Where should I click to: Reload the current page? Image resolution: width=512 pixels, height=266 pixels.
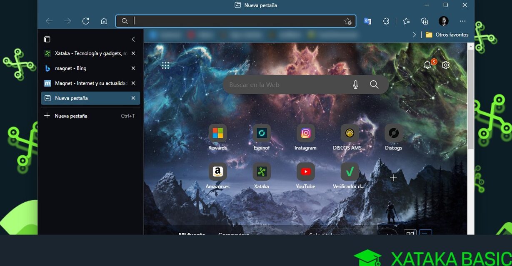click(x=86, y=21)
